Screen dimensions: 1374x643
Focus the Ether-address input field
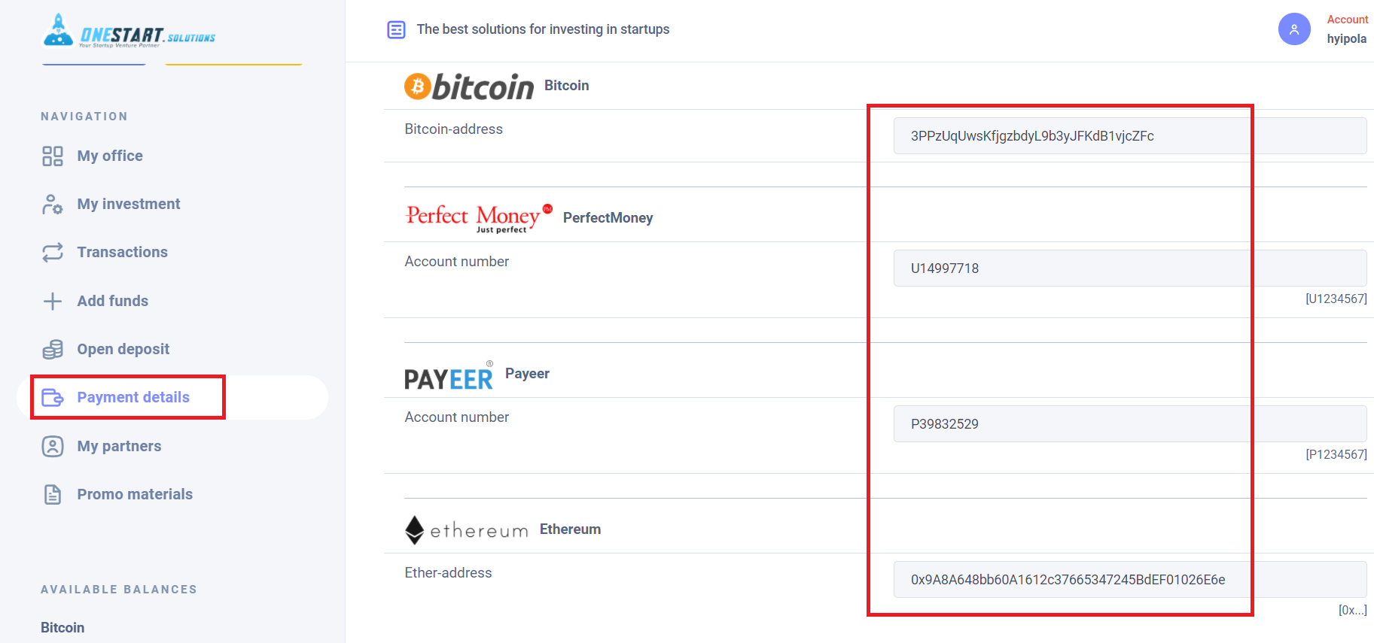1130,580
